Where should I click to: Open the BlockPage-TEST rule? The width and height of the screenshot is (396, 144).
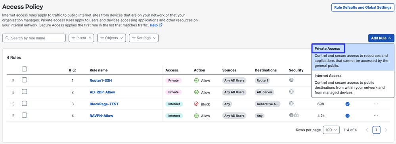pos(104,104)
